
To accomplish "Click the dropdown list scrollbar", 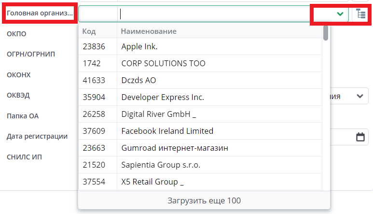I will click(x=326, y=33).
